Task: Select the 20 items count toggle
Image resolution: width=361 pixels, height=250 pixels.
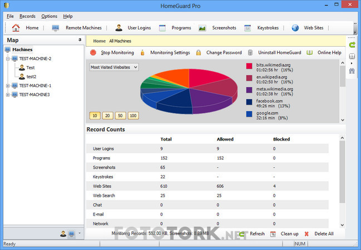Action: tap(107, 116)
